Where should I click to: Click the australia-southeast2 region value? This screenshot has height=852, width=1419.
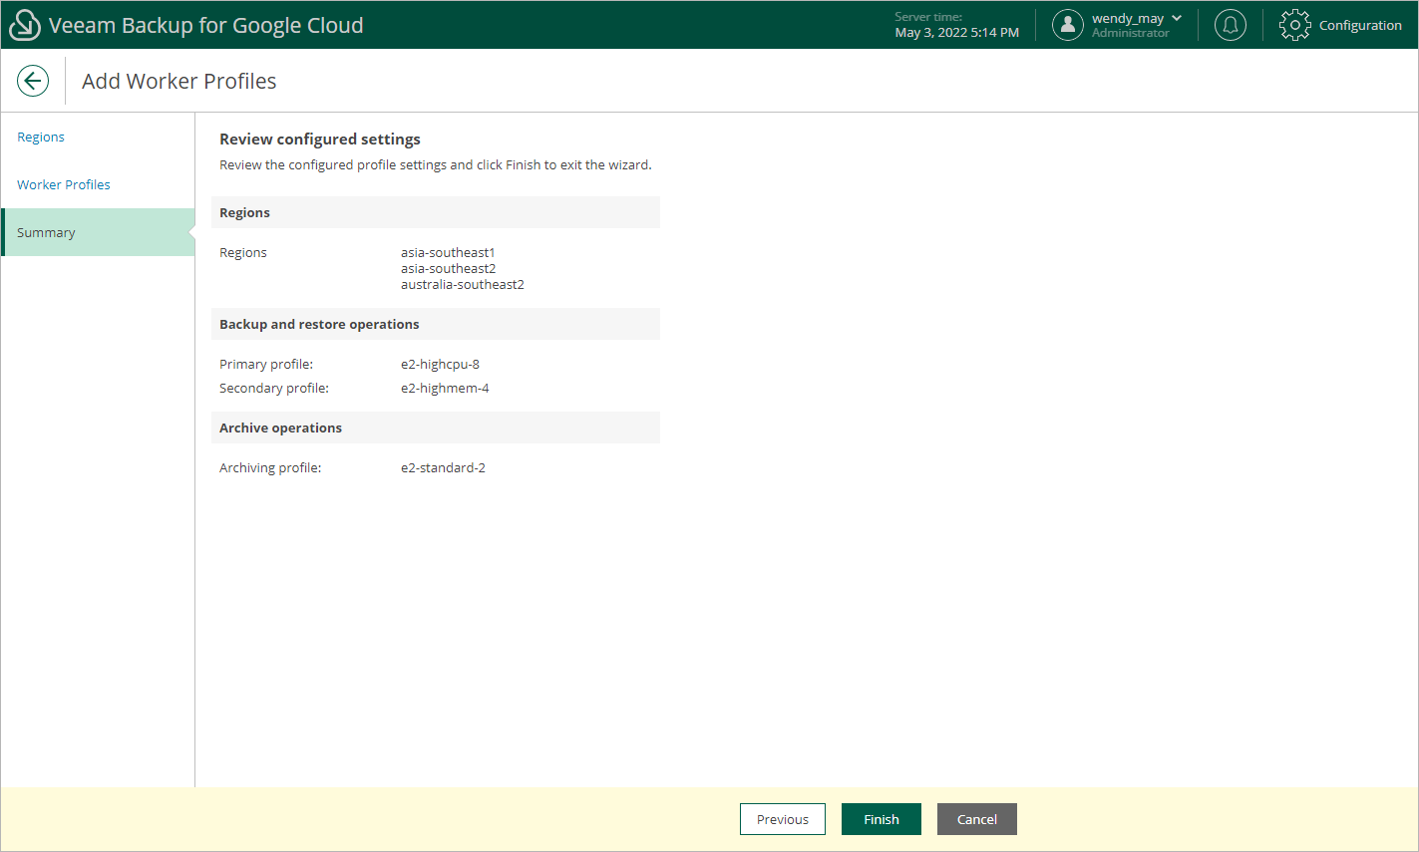pyautogui.click(x=463, y=284)
